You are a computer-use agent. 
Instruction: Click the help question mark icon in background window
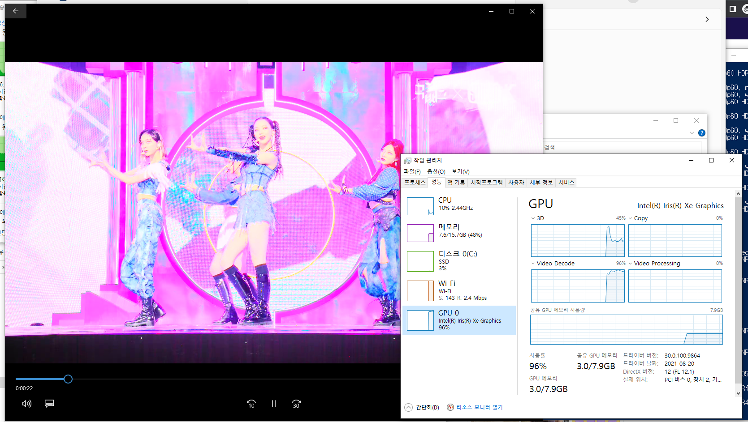click(702, 133)
